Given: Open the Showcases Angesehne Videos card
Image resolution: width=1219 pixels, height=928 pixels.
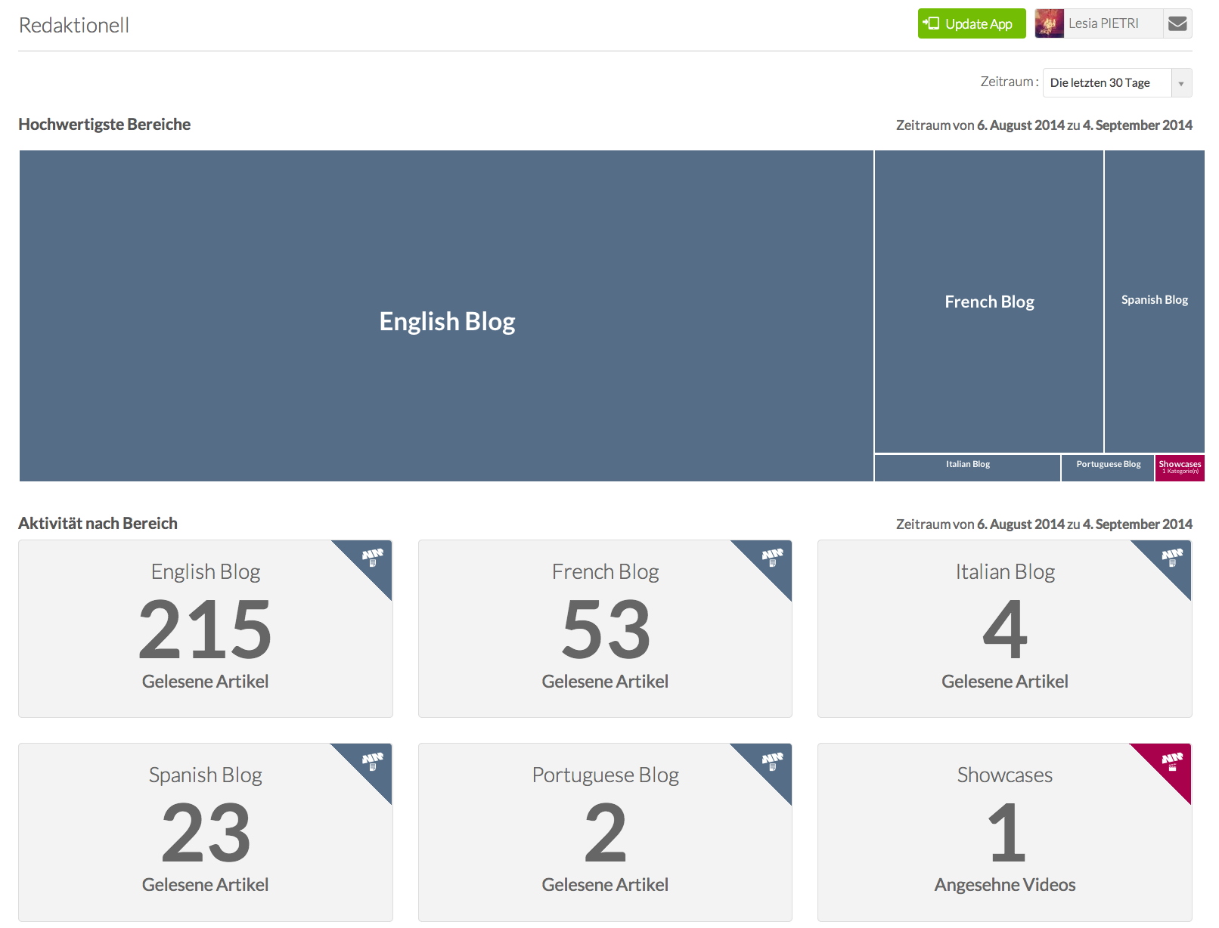Looking at the screenshot, I should (x=1004, y=832).
